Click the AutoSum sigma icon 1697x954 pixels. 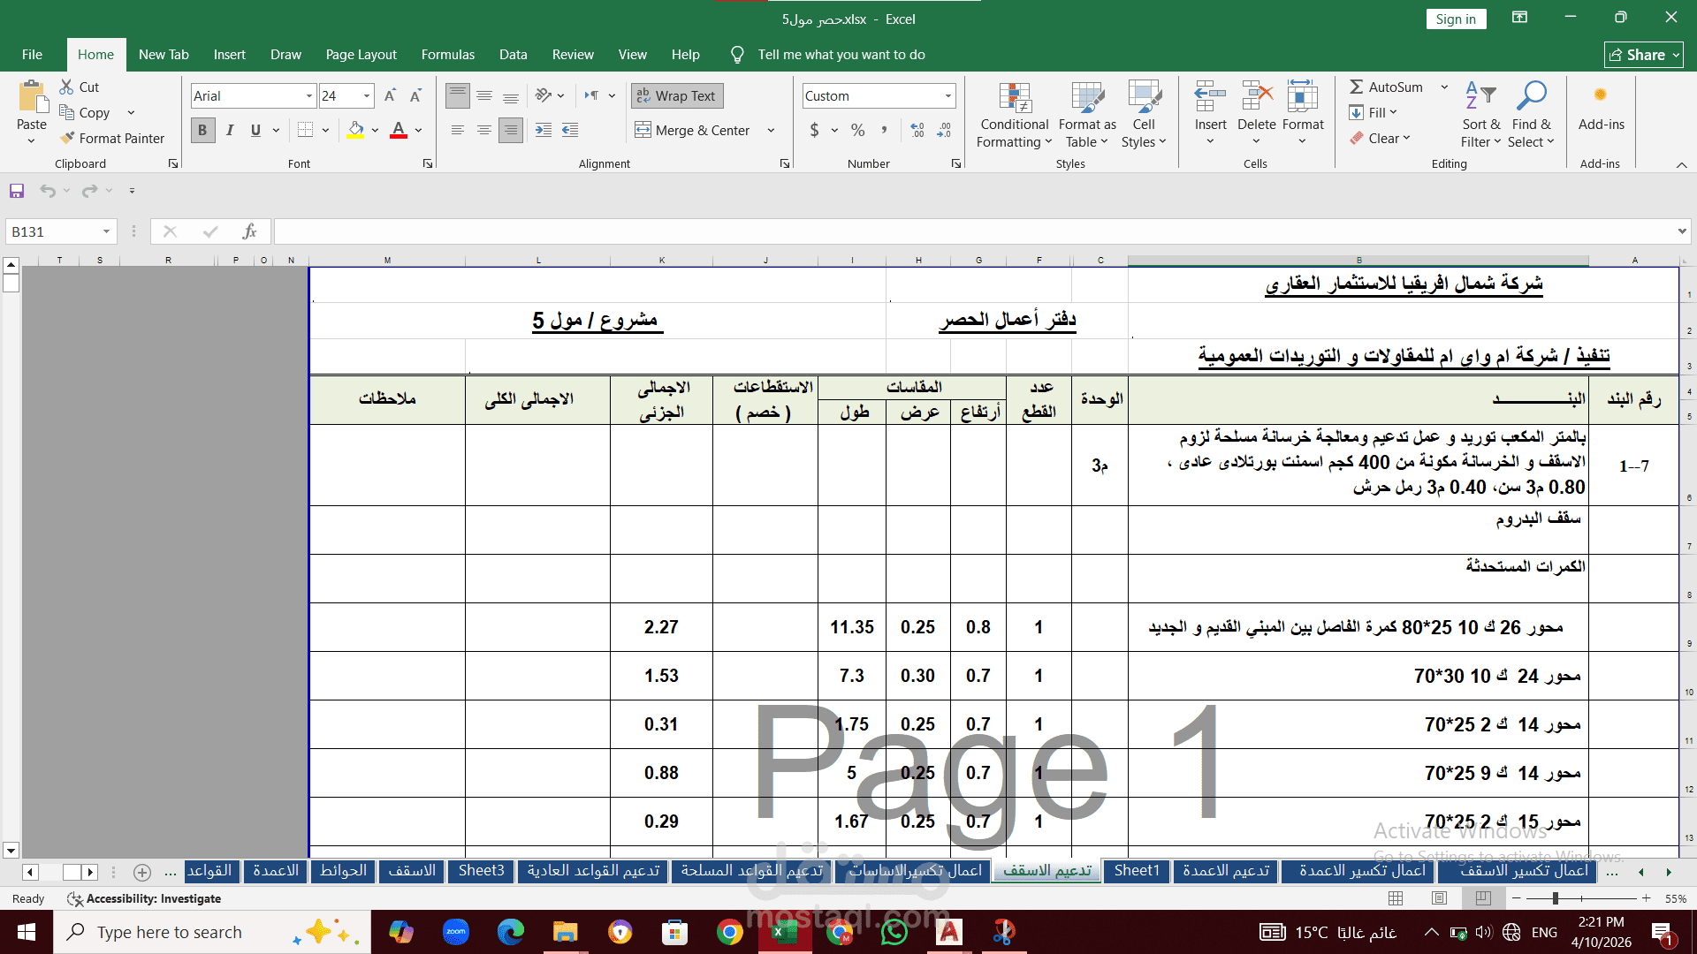pos(1356,87)
